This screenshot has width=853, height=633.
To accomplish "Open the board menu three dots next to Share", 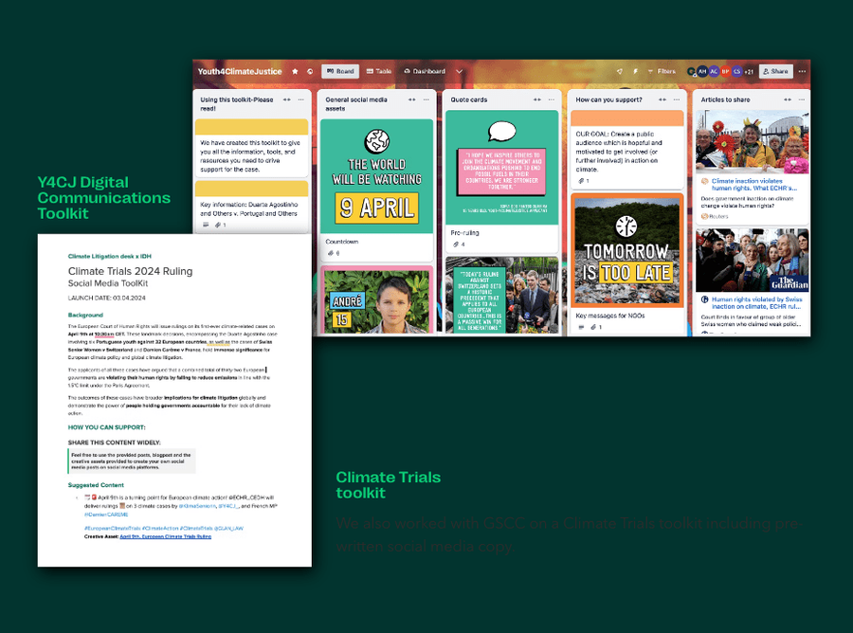I will [x=802, y=71].
